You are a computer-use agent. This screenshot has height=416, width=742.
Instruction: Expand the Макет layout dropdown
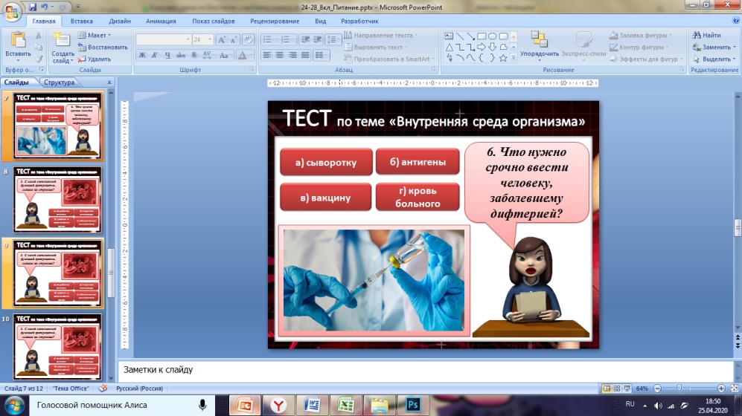coord(109,35)
